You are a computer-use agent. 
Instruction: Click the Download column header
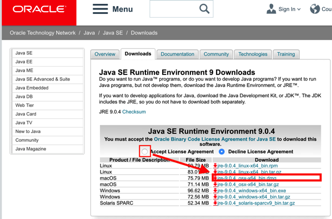click(266, 160)
